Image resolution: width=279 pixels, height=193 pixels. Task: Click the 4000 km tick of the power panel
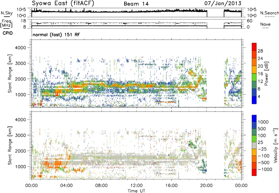[x=20, y=48]
